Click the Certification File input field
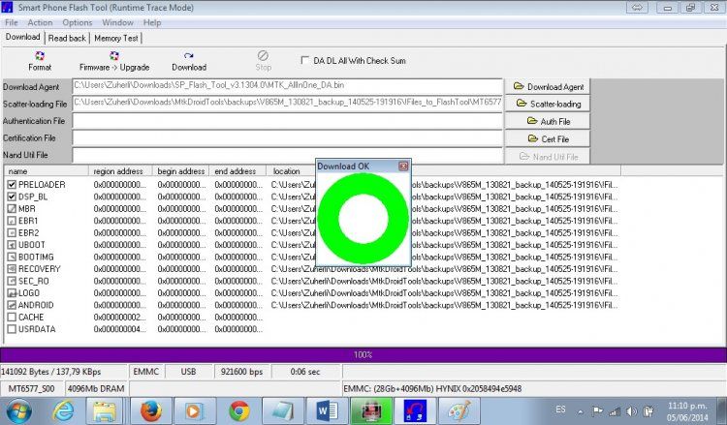 tap(288, 137)
